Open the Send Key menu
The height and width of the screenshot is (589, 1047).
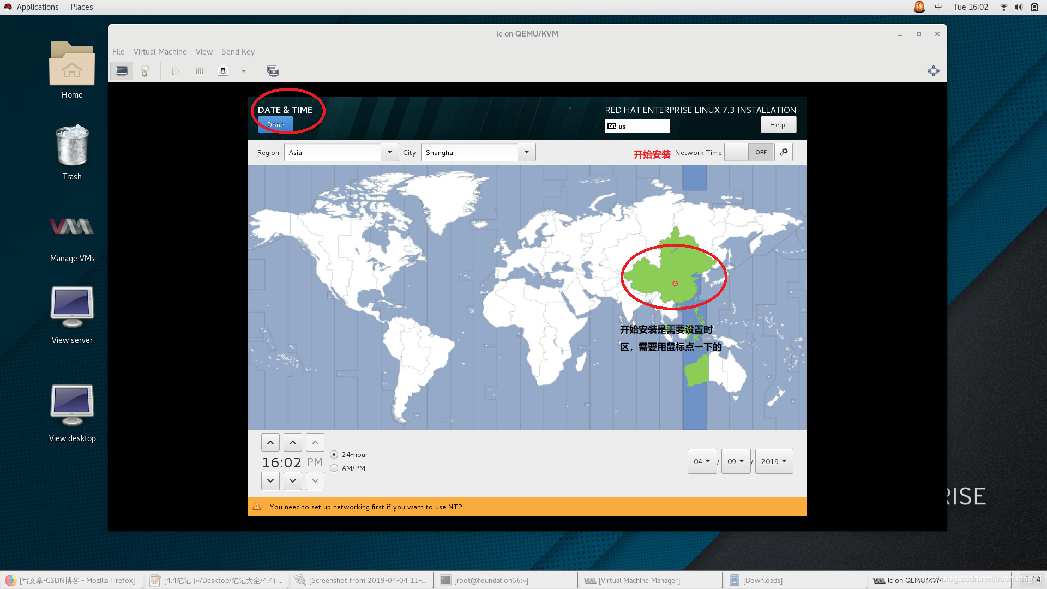(238, 52)
